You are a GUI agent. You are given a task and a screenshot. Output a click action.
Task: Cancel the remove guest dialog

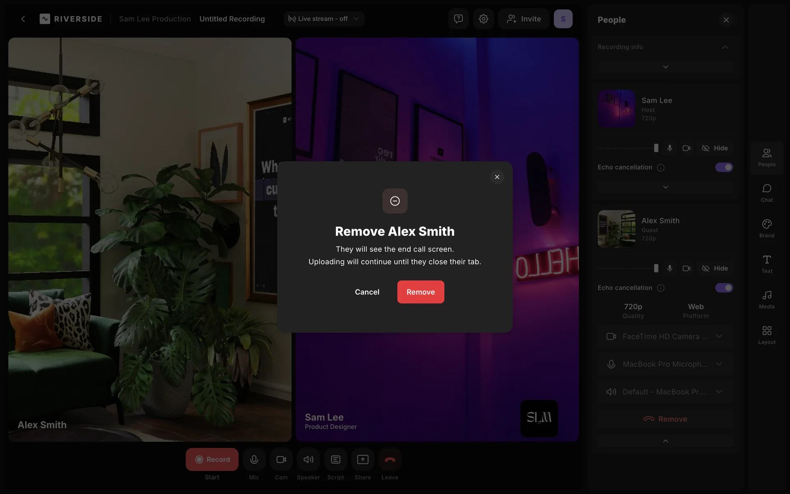[367, 292]
